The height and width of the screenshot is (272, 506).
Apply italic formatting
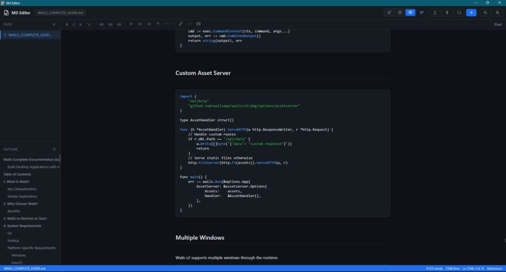click(x=74, y=24)
